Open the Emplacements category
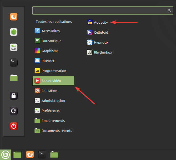 (53, 121)
